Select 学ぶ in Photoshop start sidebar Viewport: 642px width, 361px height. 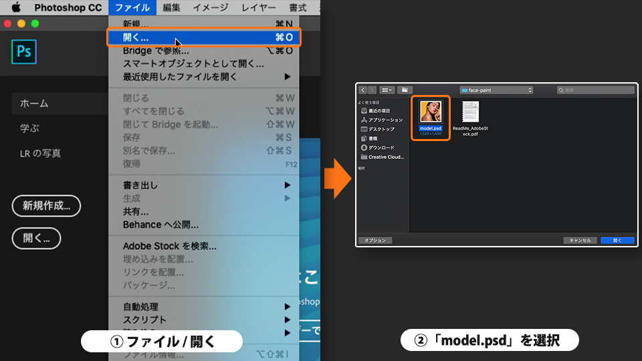click(x=30, y=128)
